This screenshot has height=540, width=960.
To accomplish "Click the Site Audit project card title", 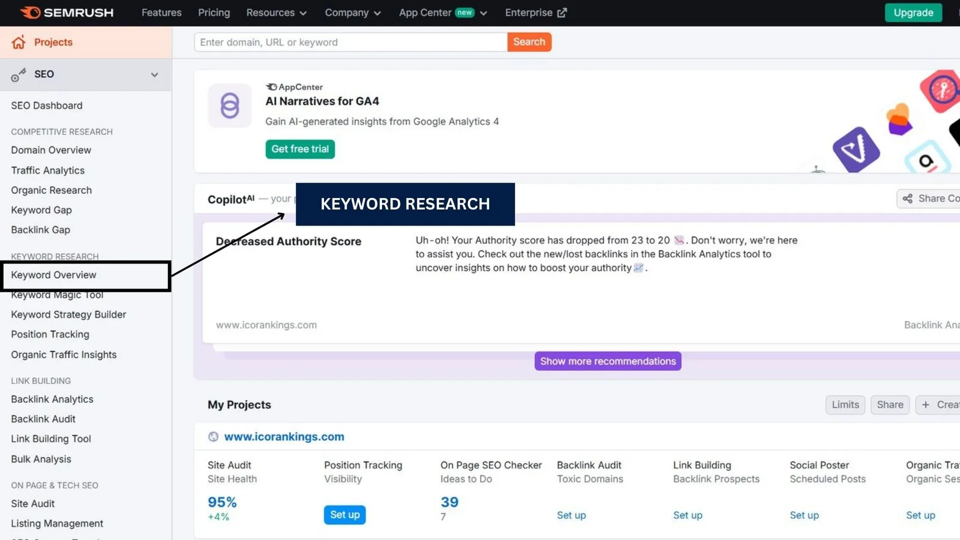I will 229,465.
